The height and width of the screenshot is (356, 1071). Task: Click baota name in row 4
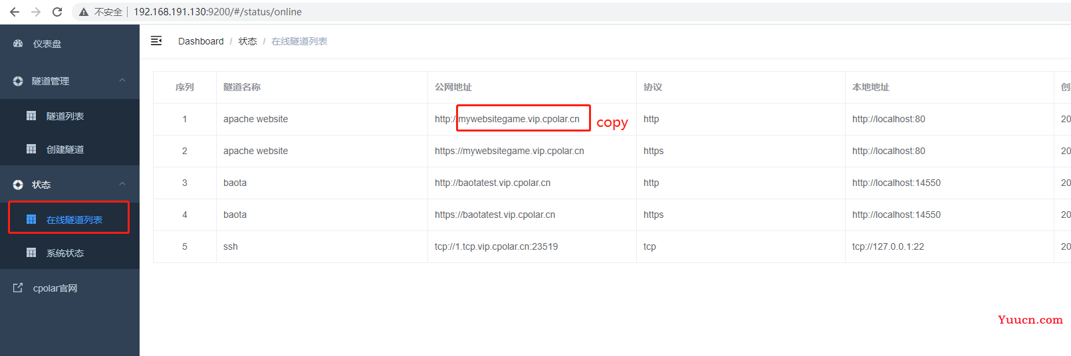pyautogui.click(x=235, y=215)
